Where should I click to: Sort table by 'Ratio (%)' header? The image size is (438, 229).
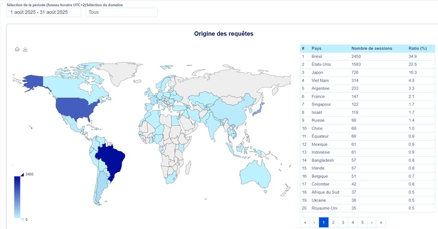(x=418, y=49)
